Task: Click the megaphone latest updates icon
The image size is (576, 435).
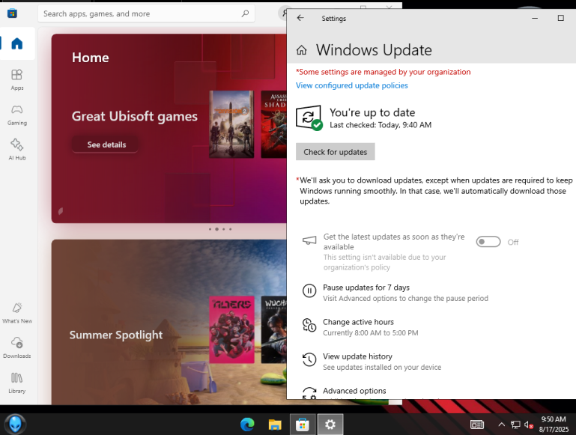Action: 309,240
